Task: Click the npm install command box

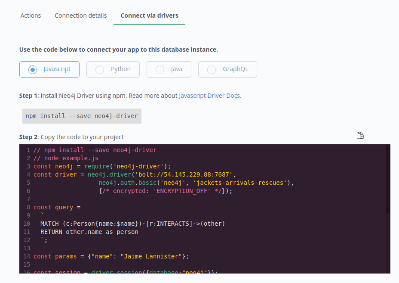Action: tap(82, 116)
